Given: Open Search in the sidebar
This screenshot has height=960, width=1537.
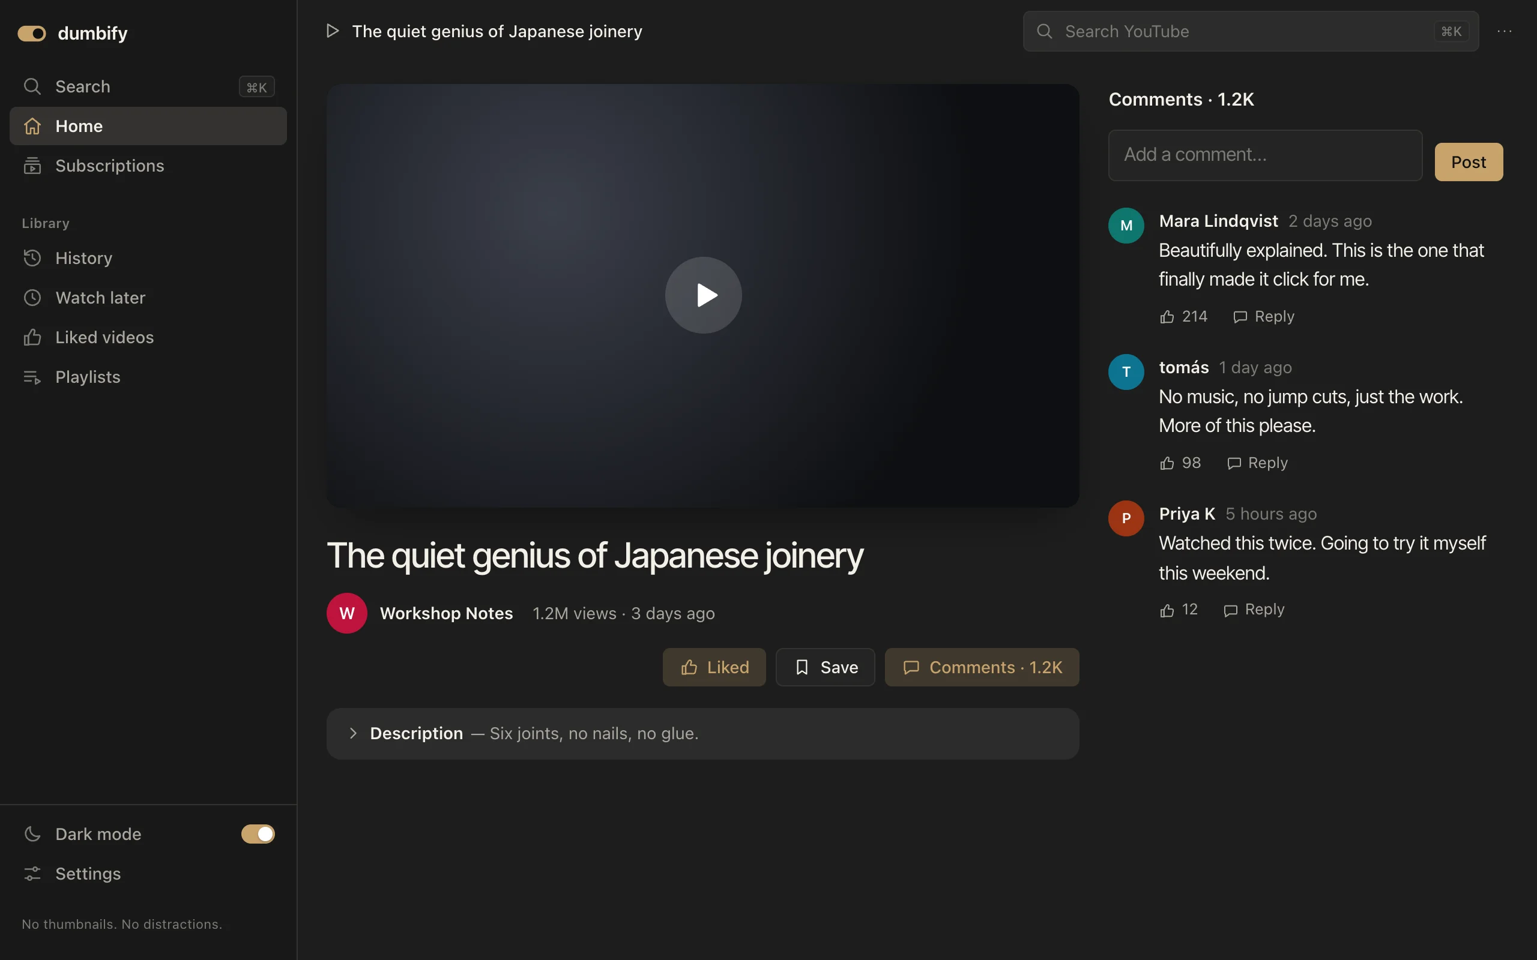Looking at the screenshot, I should point(148,86).
